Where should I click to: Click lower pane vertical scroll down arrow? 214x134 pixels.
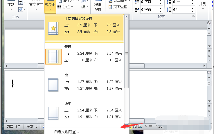click(209, 101)
